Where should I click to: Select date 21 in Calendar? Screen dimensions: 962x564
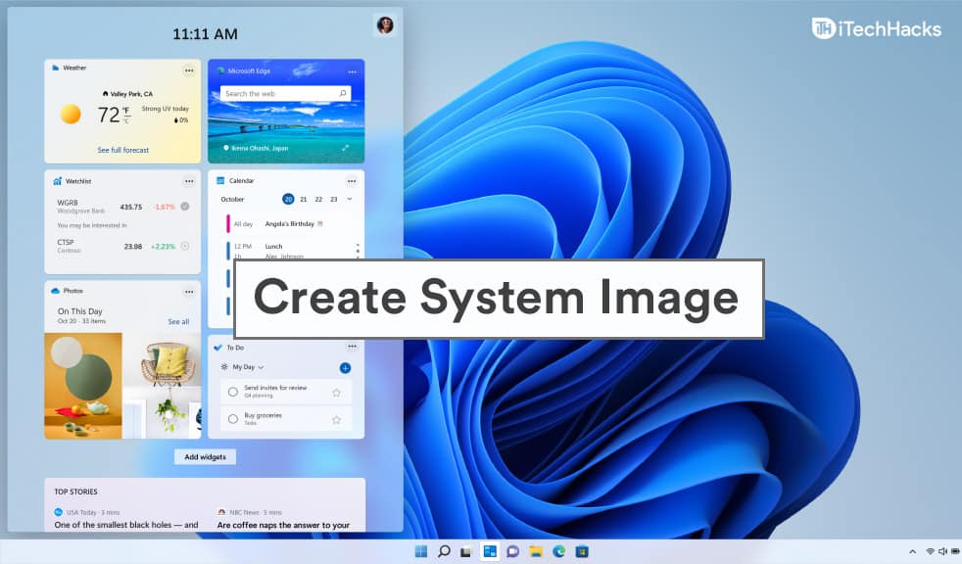point(303,199)
